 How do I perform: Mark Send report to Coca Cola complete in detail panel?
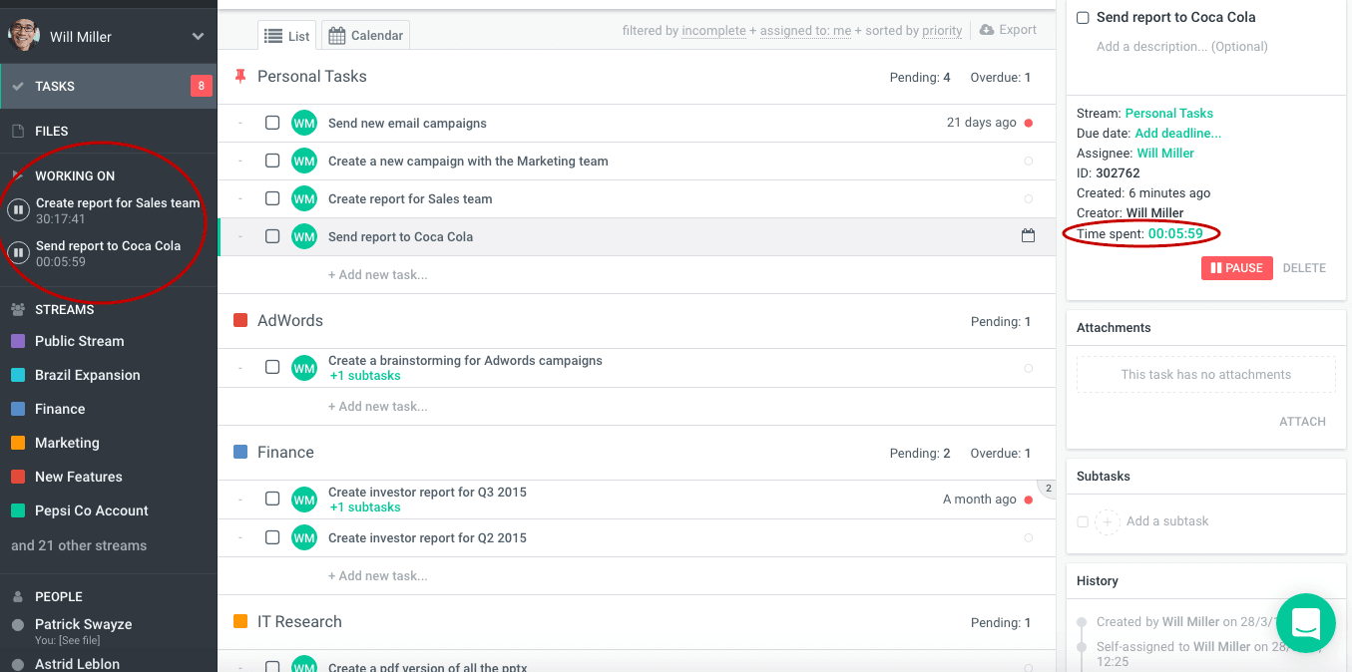point(1083,18)
